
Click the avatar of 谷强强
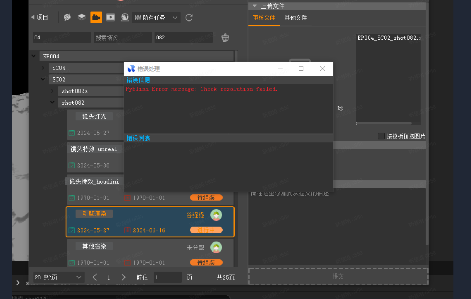(x=216, y=215)
